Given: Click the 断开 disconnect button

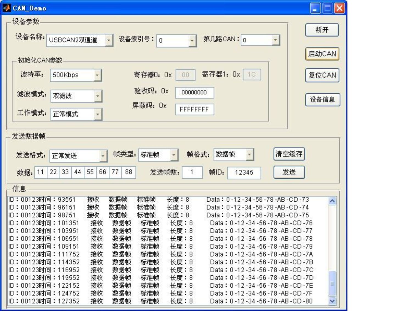Looking at the screenshot, I should click(x=322, y=30).
